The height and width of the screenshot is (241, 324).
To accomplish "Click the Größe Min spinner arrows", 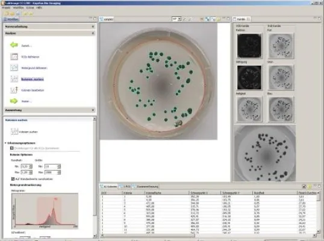I will (x=59, y=166).
